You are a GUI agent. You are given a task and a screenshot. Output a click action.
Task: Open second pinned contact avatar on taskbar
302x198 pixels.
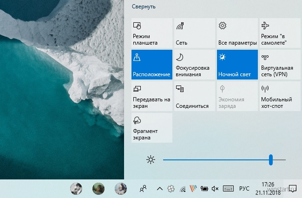[x=98, y=189]
